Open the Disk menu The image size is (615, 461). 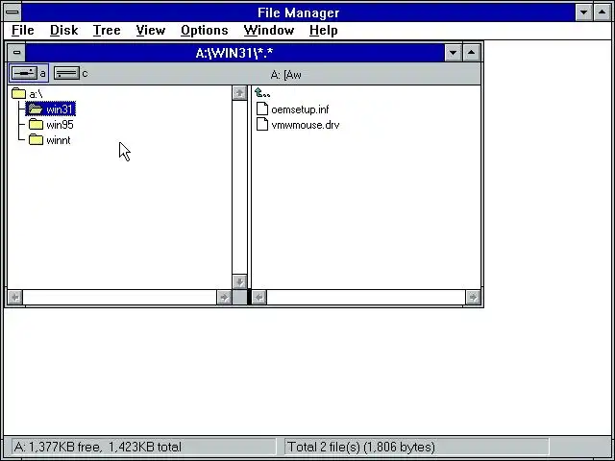pos(64,30)
